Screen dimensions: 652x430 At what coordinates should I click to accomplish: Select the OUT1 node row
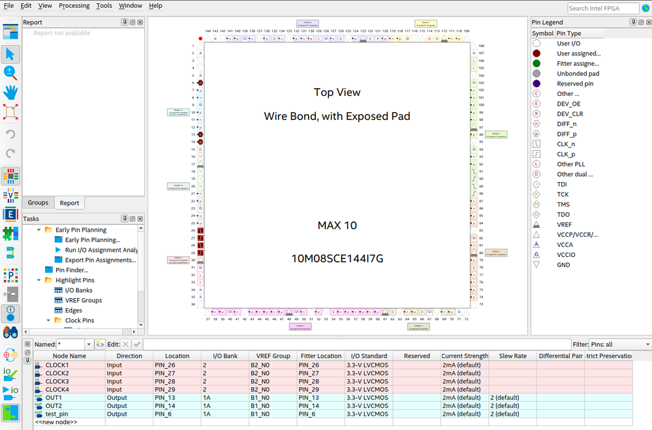coord(333,397)
